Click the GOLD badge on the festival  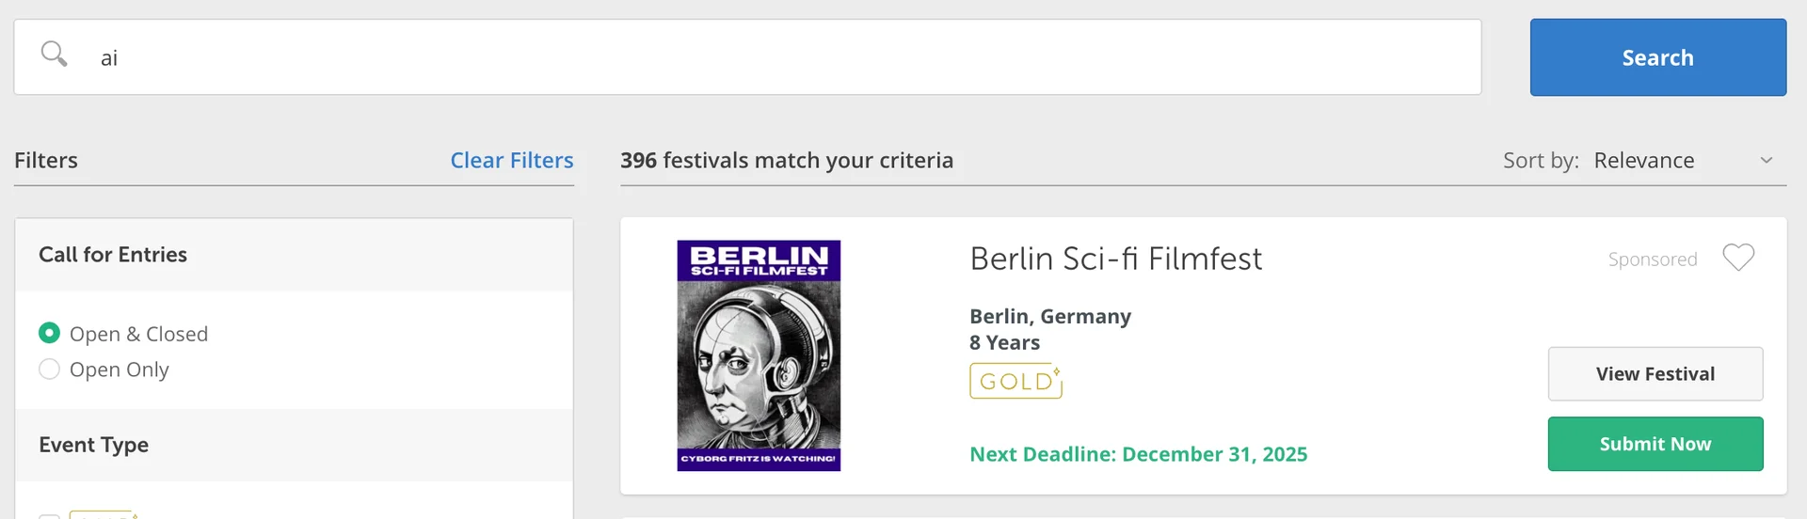click(1015, 381)
